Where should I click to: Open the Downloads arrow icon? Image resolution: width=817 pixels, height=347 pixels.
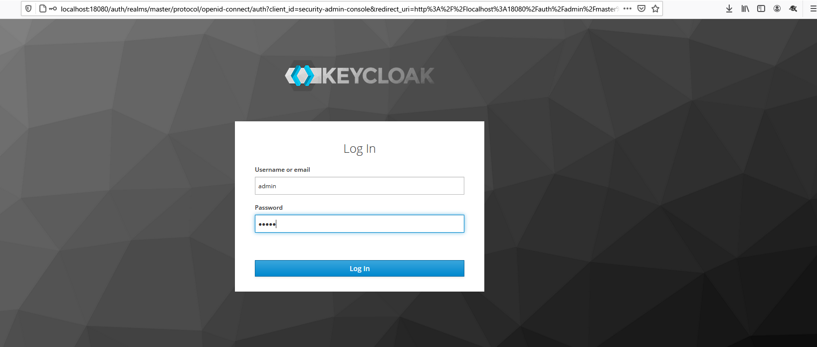pos(729,8)
